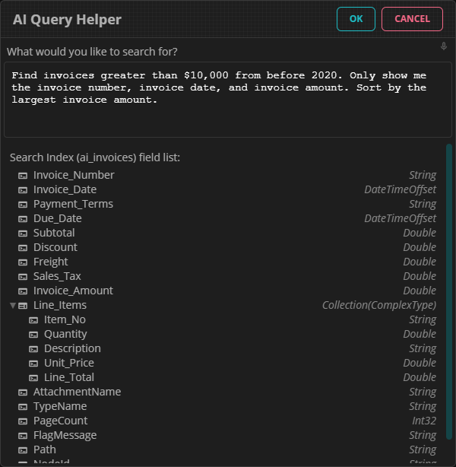Viewport: 456px width, 467px height.
Task: Select the Invoice_Amount field label
Action: 73,291
